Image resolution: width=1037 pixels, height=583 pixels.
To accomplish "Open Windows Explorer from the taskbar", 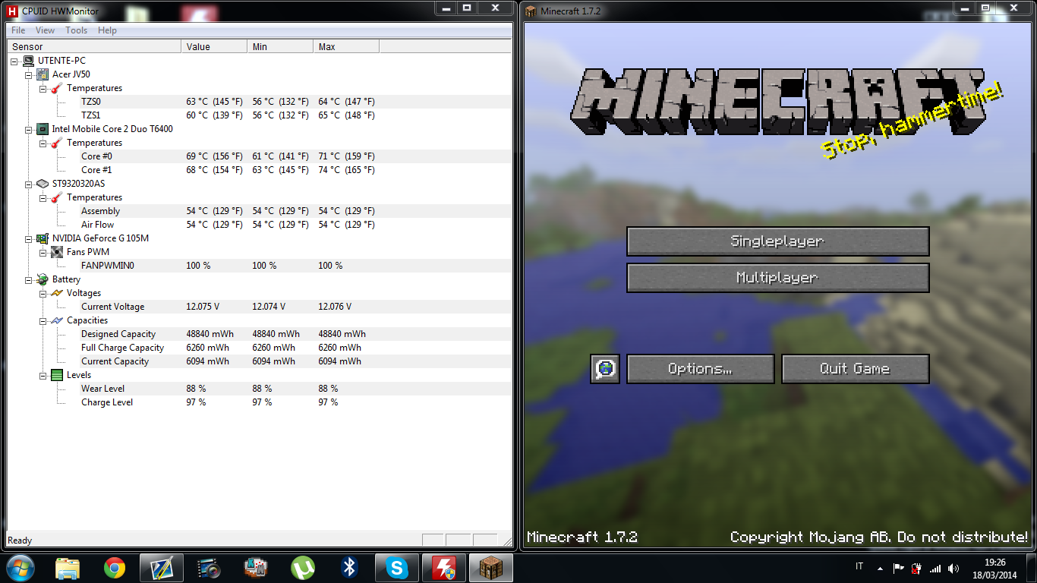I will pyautogui.click(x=68, y=568).
